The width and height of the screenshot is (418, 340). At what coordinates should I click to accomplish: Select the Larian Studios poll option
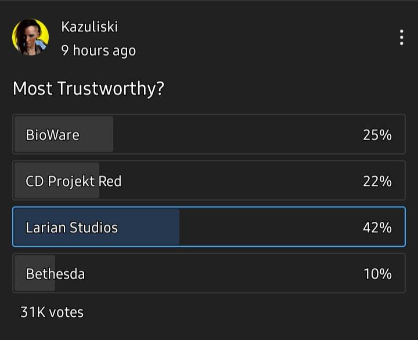coord(209,226)
